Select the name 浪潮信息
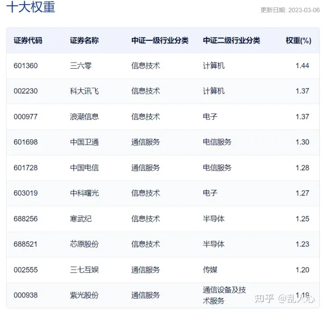The width and height of the screenshot is (323, 312). (x=84, y=117)
